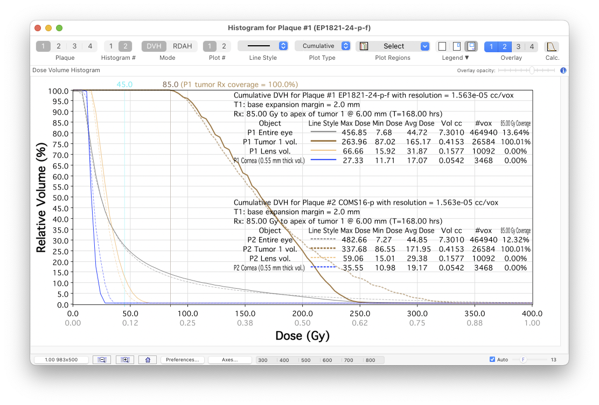599x405 pixels.
Task: Open the Cumulative plot type dropdown
Action: tap(323, 46)
